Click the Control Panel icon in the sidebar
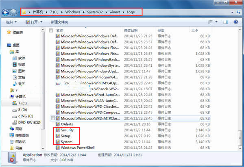The image size is (244, 167). pyautogui.click(x=12, y=135)
